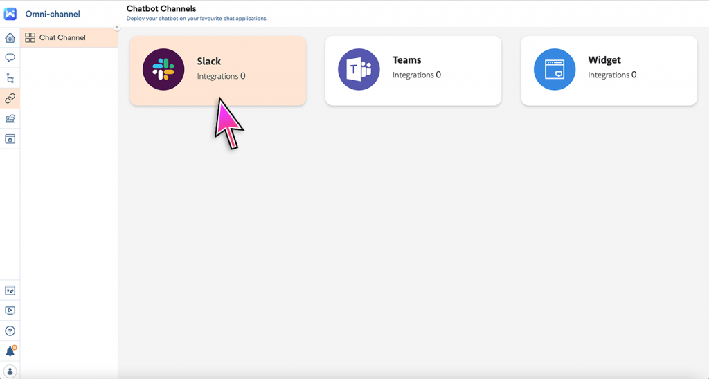Open the Slack channel card
This screenshot has width=709, height=379.
pos(218,71)
